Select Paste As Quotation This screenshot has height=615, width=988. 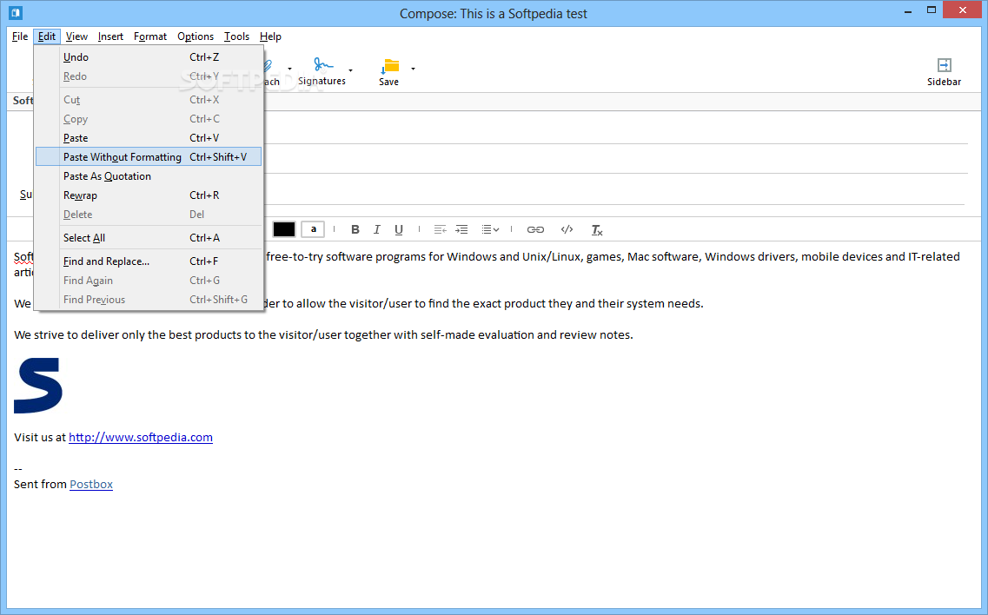coord(149,176)
